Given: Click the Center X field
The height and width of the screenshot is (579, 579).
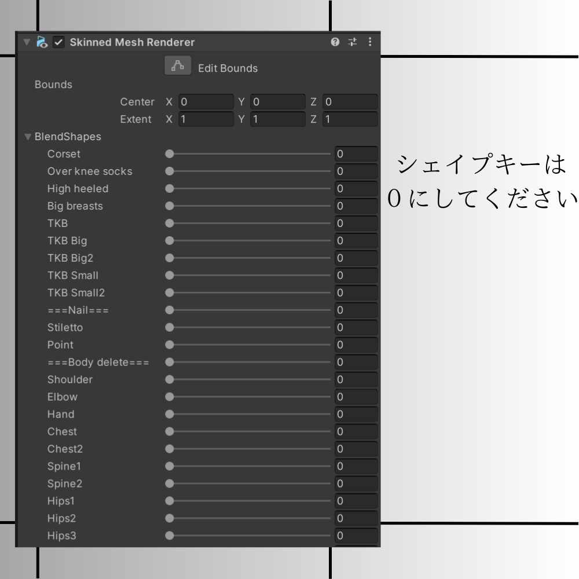Looking at the screenshot, I should (x=206, y=101).
